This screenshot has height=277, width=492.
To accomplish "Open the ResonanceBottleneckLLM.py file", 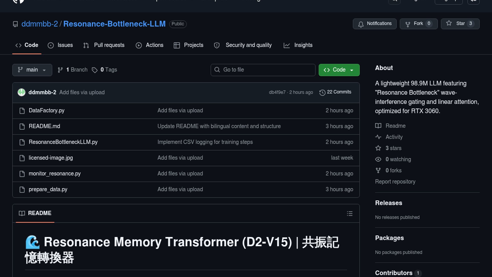I will pyautogui.click(x=63, y=142).
